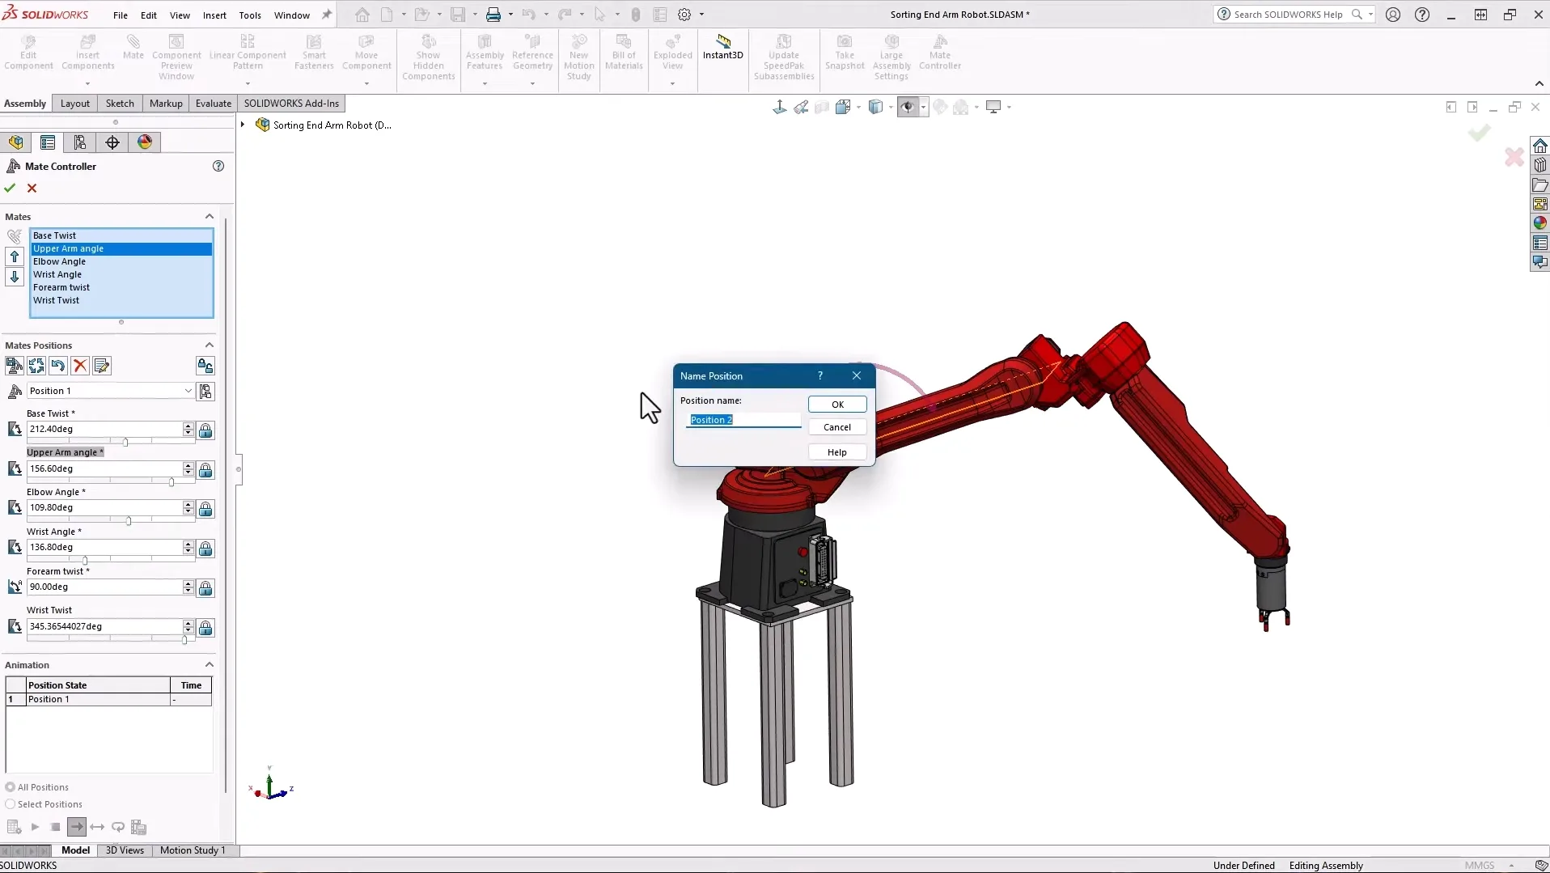
Task: Switch to the Evaluate tab
Action: [x=213, y=104]
